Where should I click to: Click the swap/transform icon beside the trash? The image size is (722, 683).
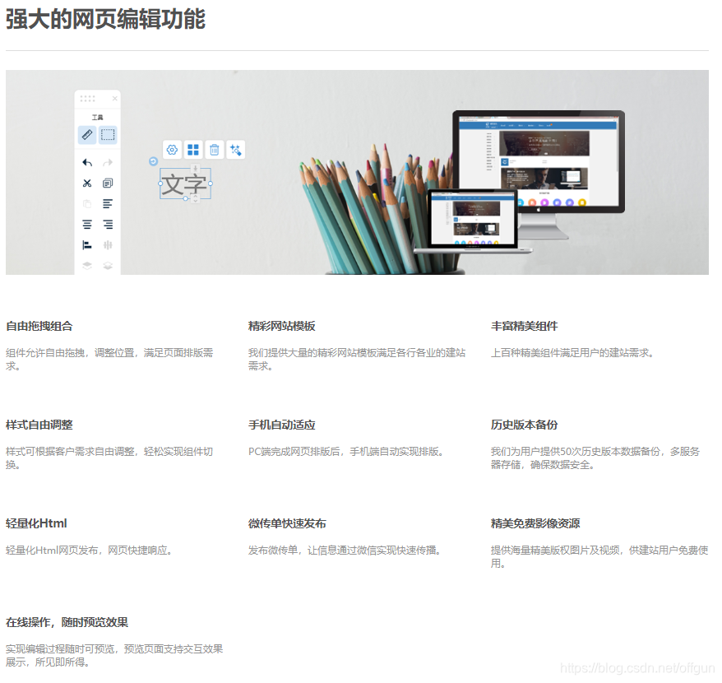tap(234, 150)
